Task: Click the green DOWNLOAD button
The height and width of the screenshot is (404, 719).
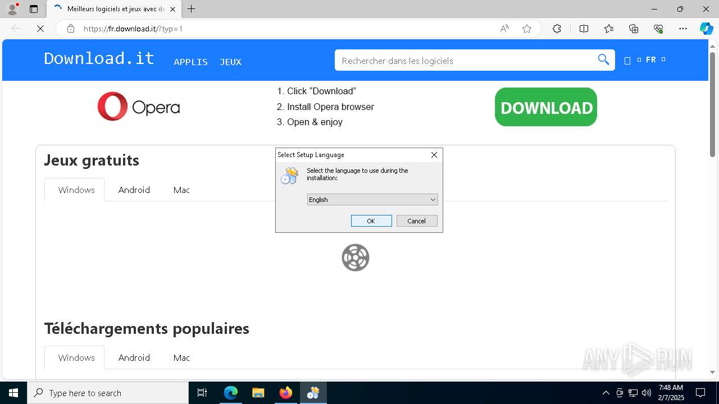Action: point(546,107)
